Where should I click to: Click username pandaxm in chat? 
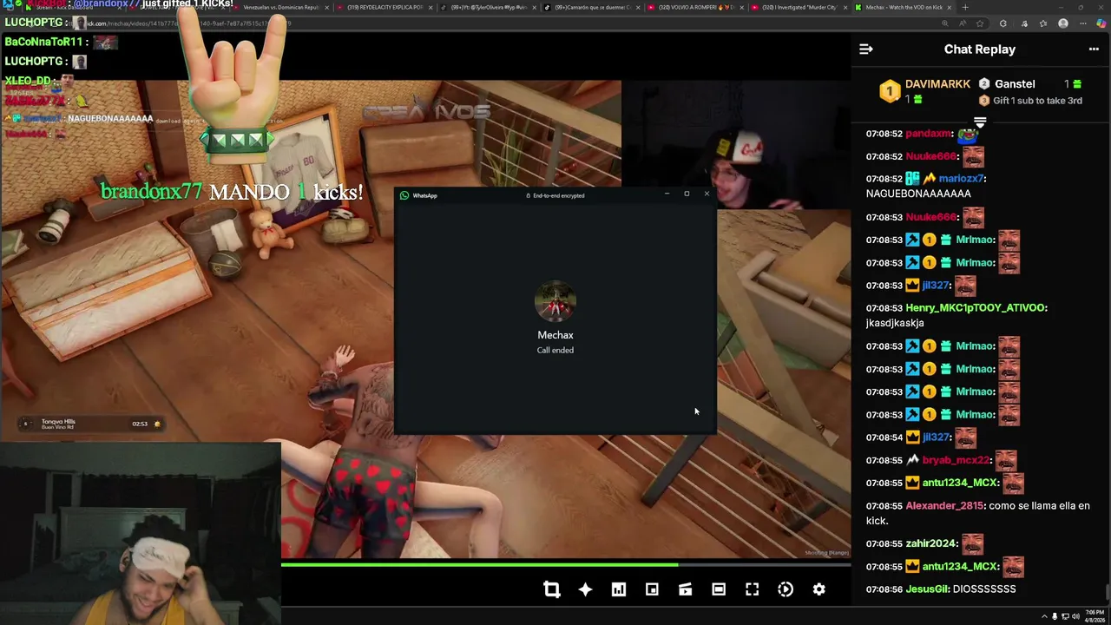(928, 134)
